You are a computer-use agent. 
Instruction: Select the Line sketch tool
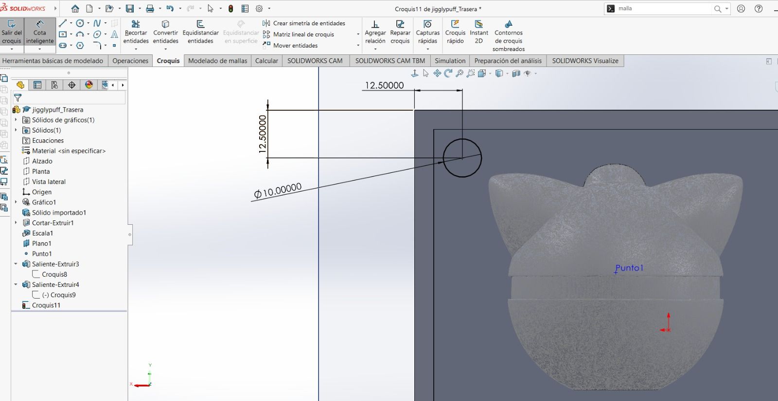tap(63, 23)
